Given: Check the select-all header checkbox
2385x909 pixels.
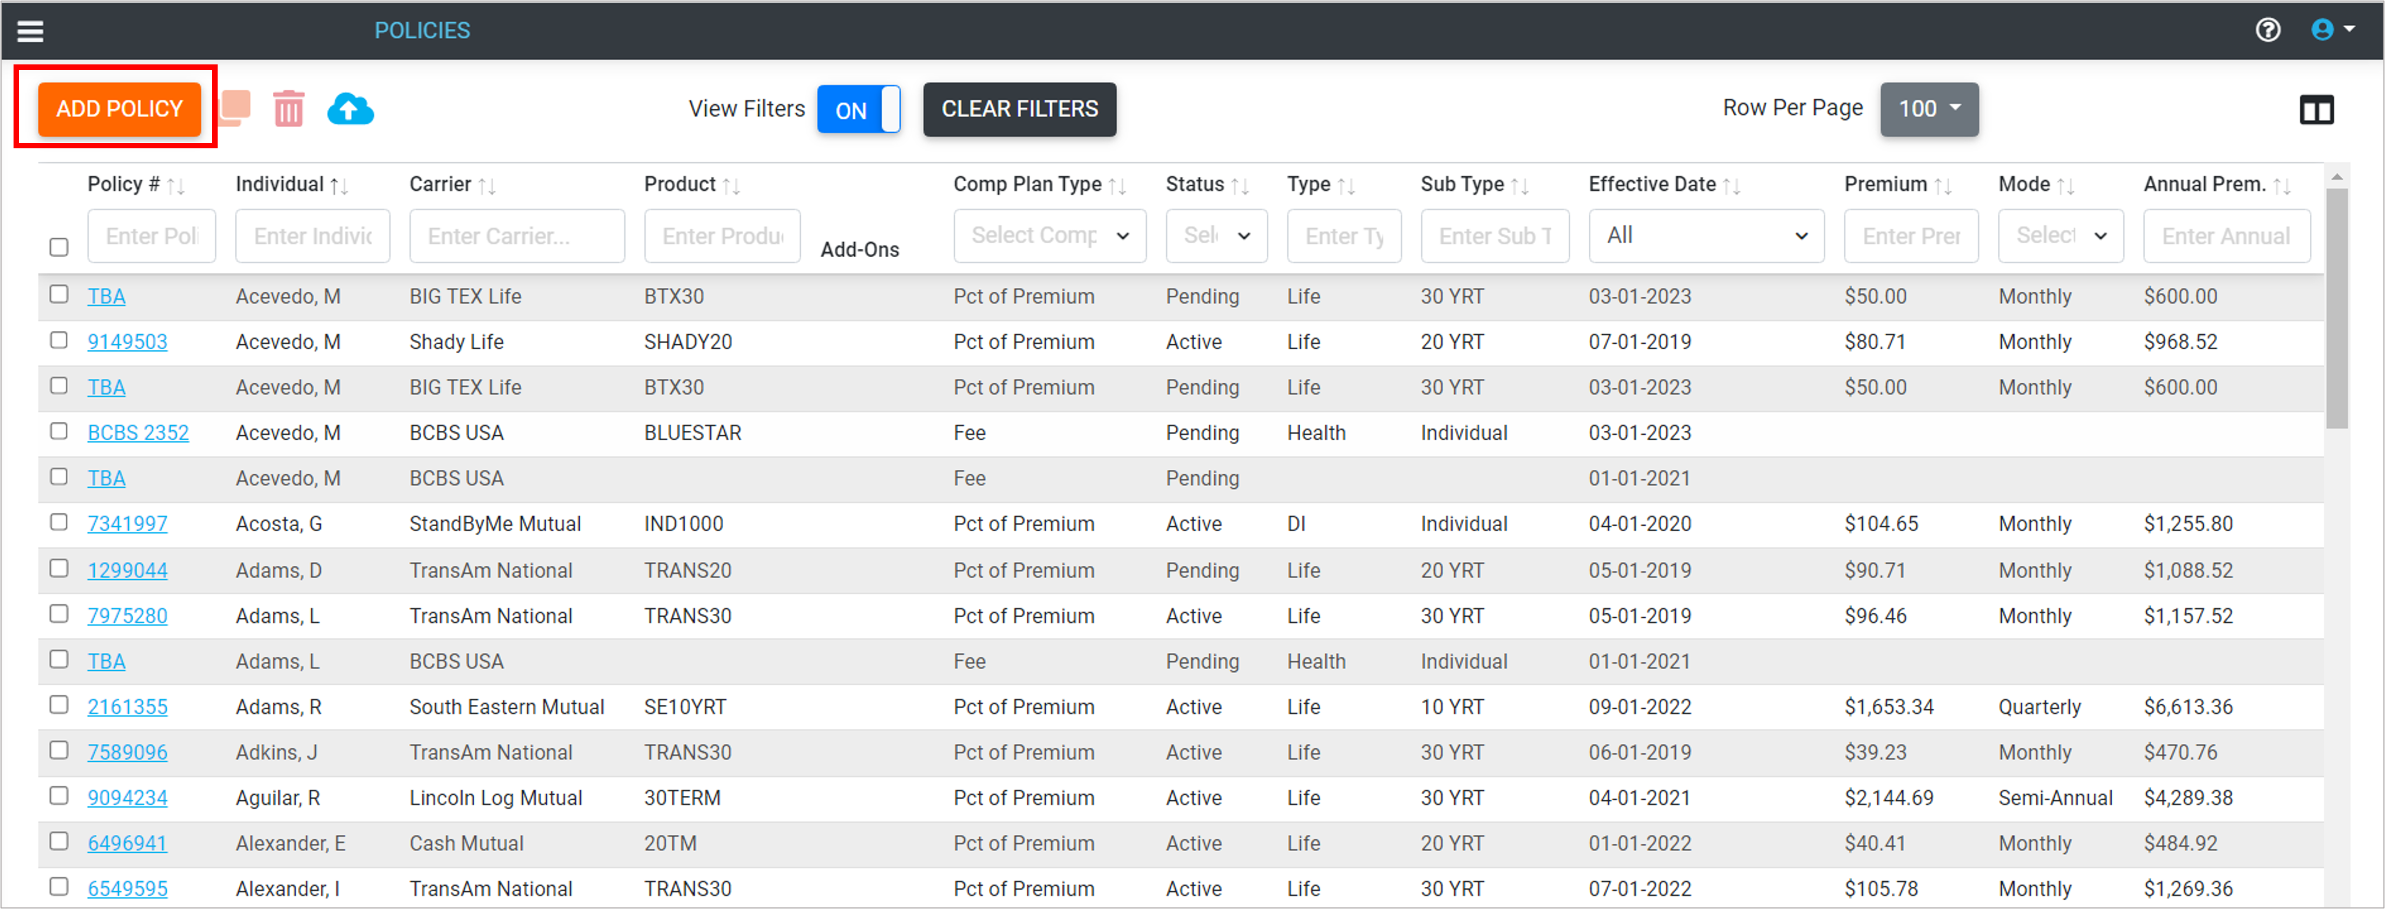Looking at the screenshot, I should (59, 247).
